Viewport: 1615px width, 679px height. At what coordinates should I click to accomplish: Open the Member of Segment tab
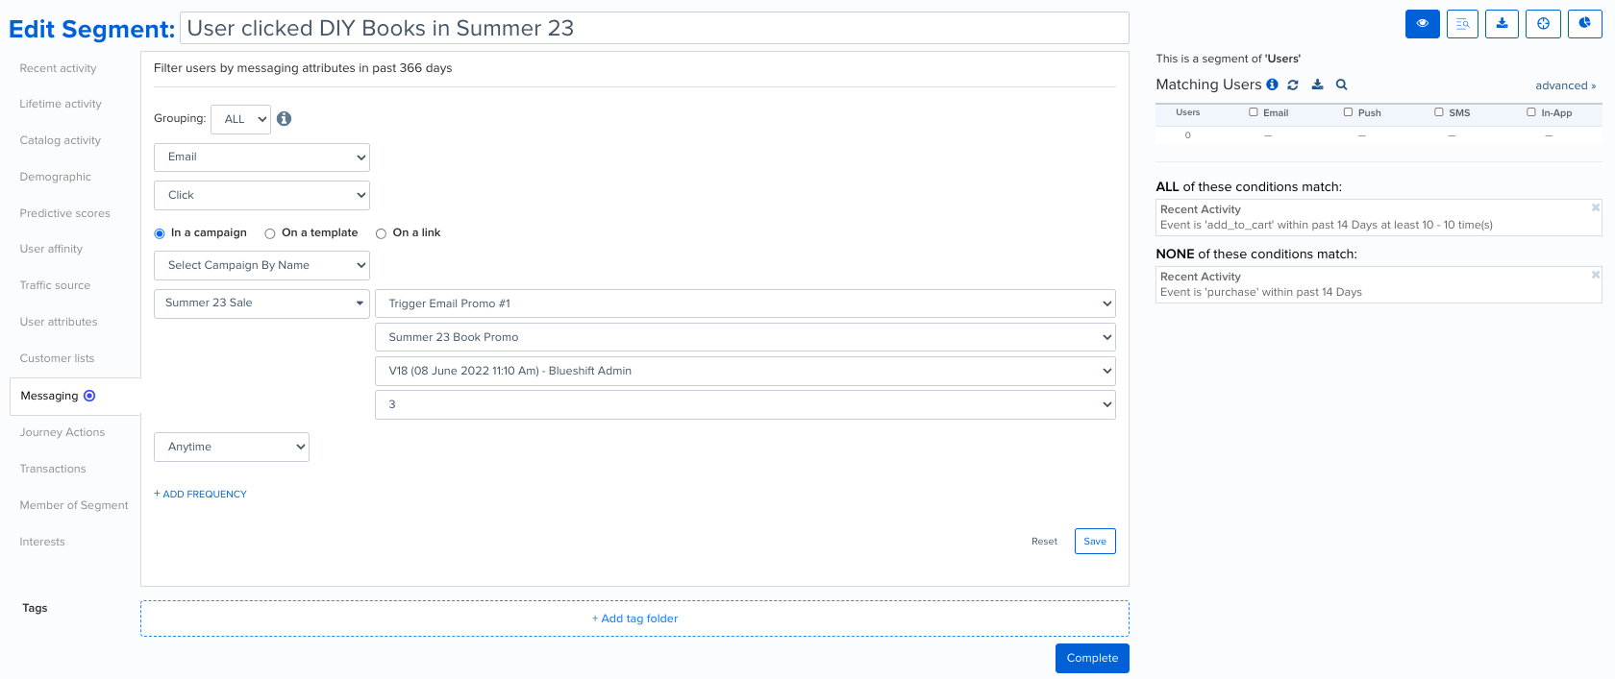(74, 505)
